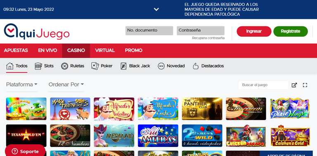Open the Mermaid game
Viewport: 317px width, 156px height.
pyautogui.click(x=114, y=136)
